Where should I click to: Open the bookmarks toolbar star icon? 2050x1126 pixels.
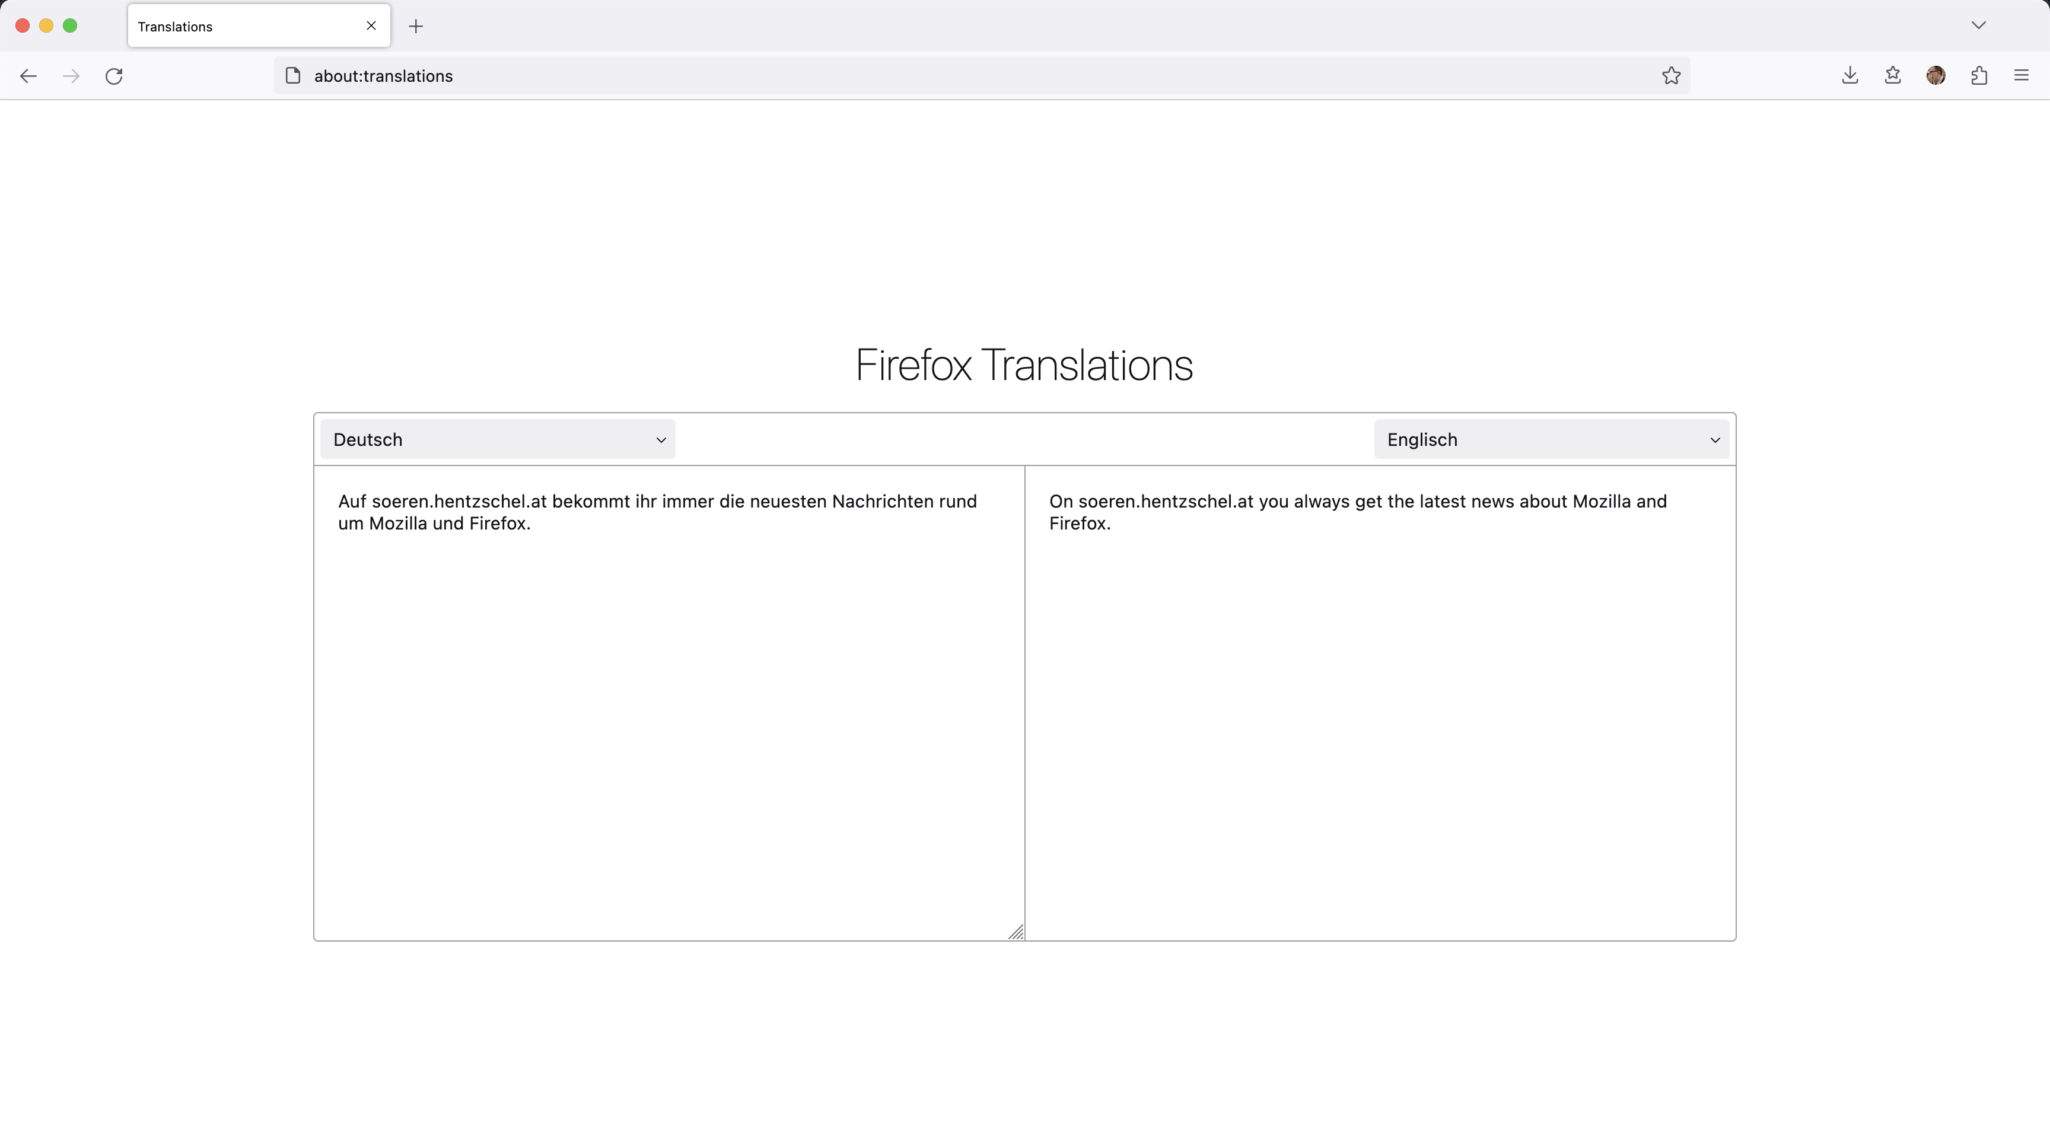pos(1892,75)
